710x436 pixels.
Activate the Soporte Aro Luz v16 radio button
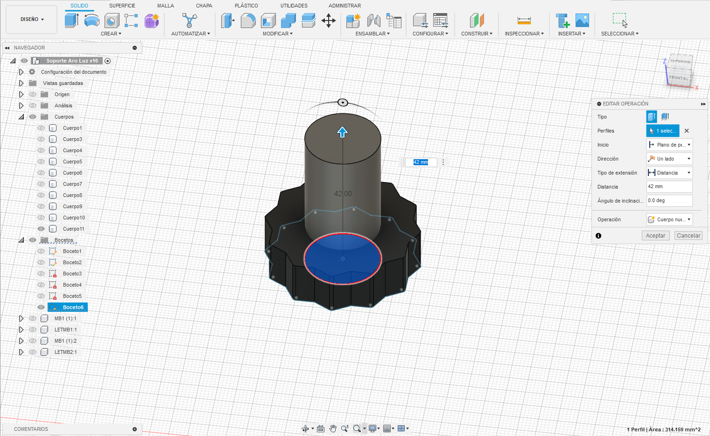tap(108, 61)
